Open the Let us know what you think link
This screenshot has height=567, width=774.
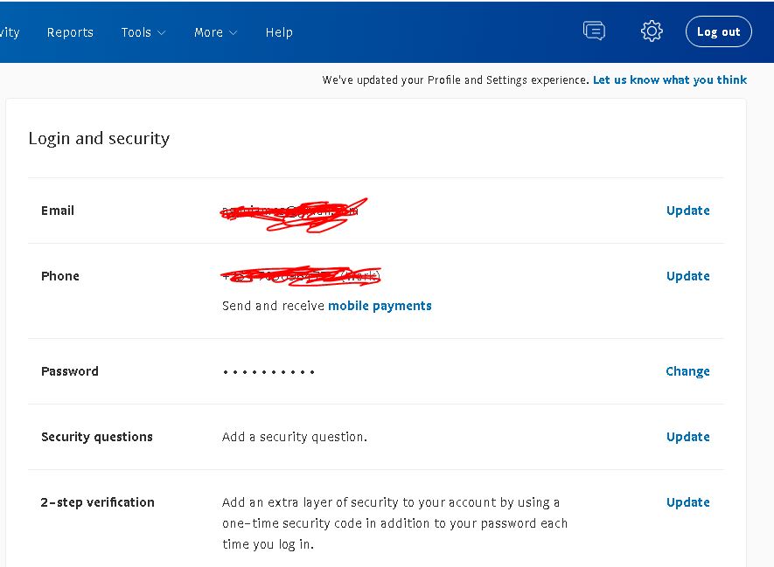tap(670, 80)
